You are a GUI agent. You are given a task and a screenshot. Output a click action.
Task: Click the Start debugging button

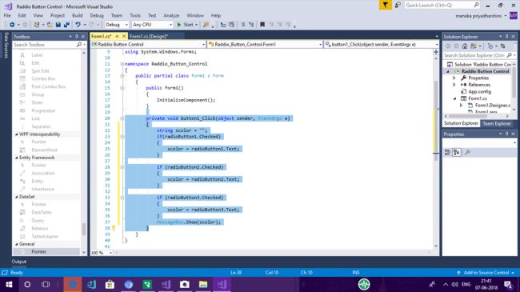click(187, 25)
